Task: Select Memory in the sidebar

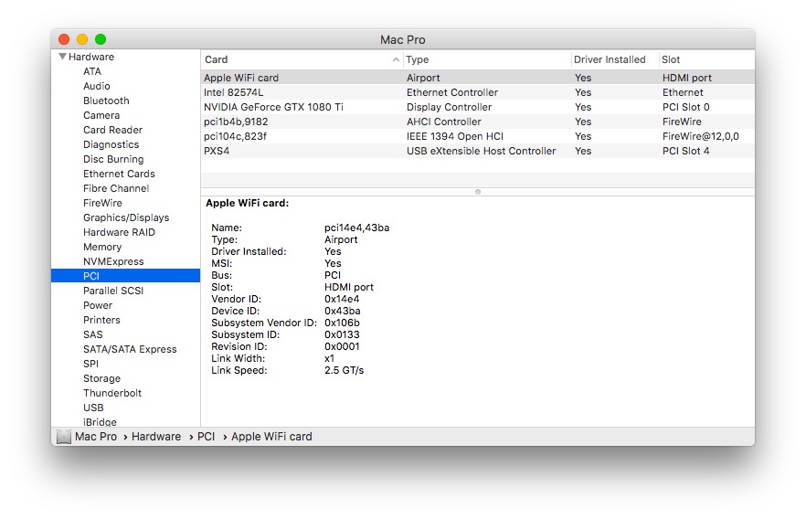Action: (102, 248)
